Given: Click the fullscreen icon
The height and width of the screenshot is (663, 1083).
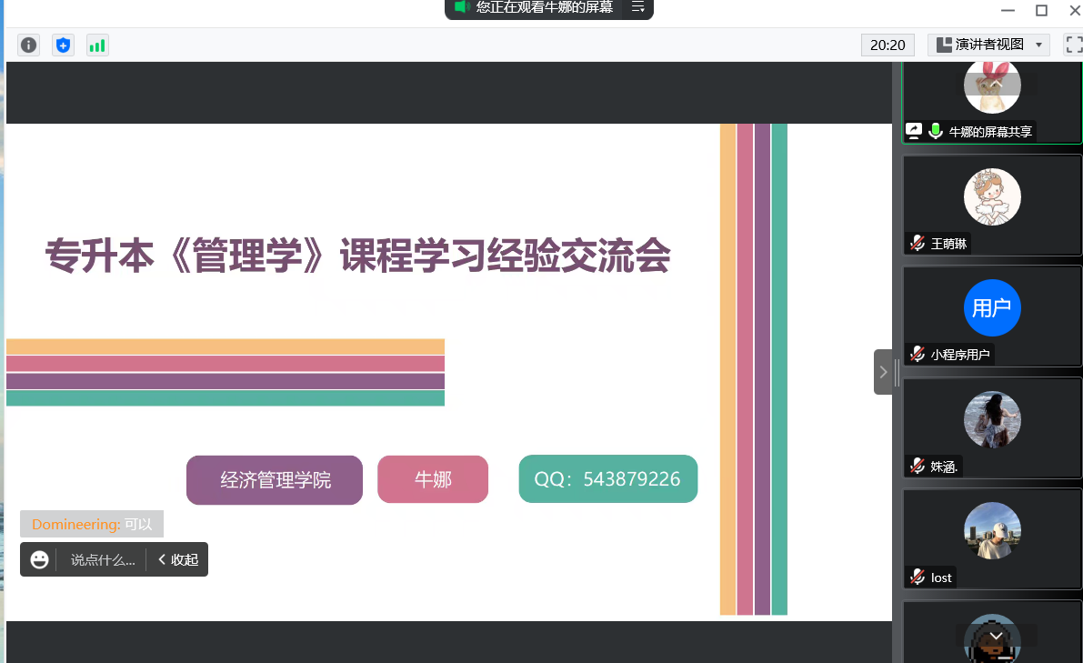Looking at the screenshot, I should [x=1074, y=45].
